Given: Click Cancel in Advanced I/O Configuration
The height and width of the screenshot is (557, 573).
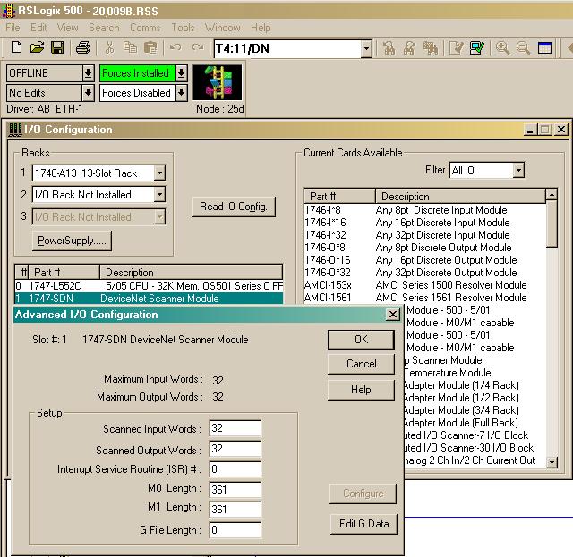Looking at the screenshot, I should tap(362, 364).
